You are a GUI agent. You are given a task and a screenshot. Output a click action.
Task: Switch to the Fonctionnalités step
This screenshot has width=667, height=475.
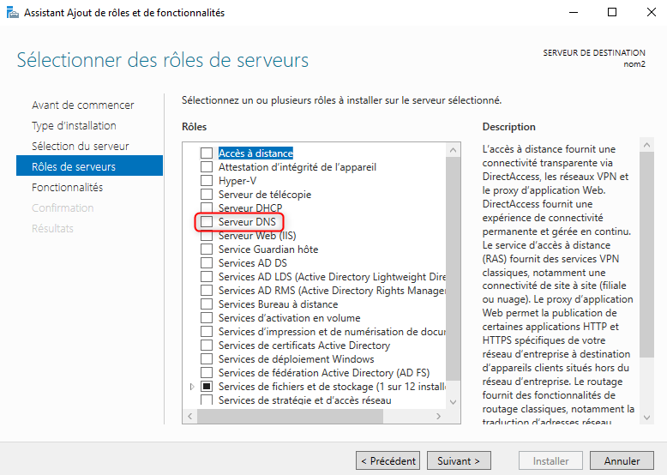click(67, 187)
